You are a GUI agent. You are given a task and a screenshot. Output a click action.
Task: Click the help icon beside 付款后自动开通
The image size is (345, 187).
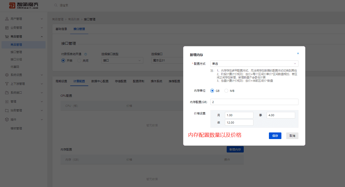click(x=85, y=54)
